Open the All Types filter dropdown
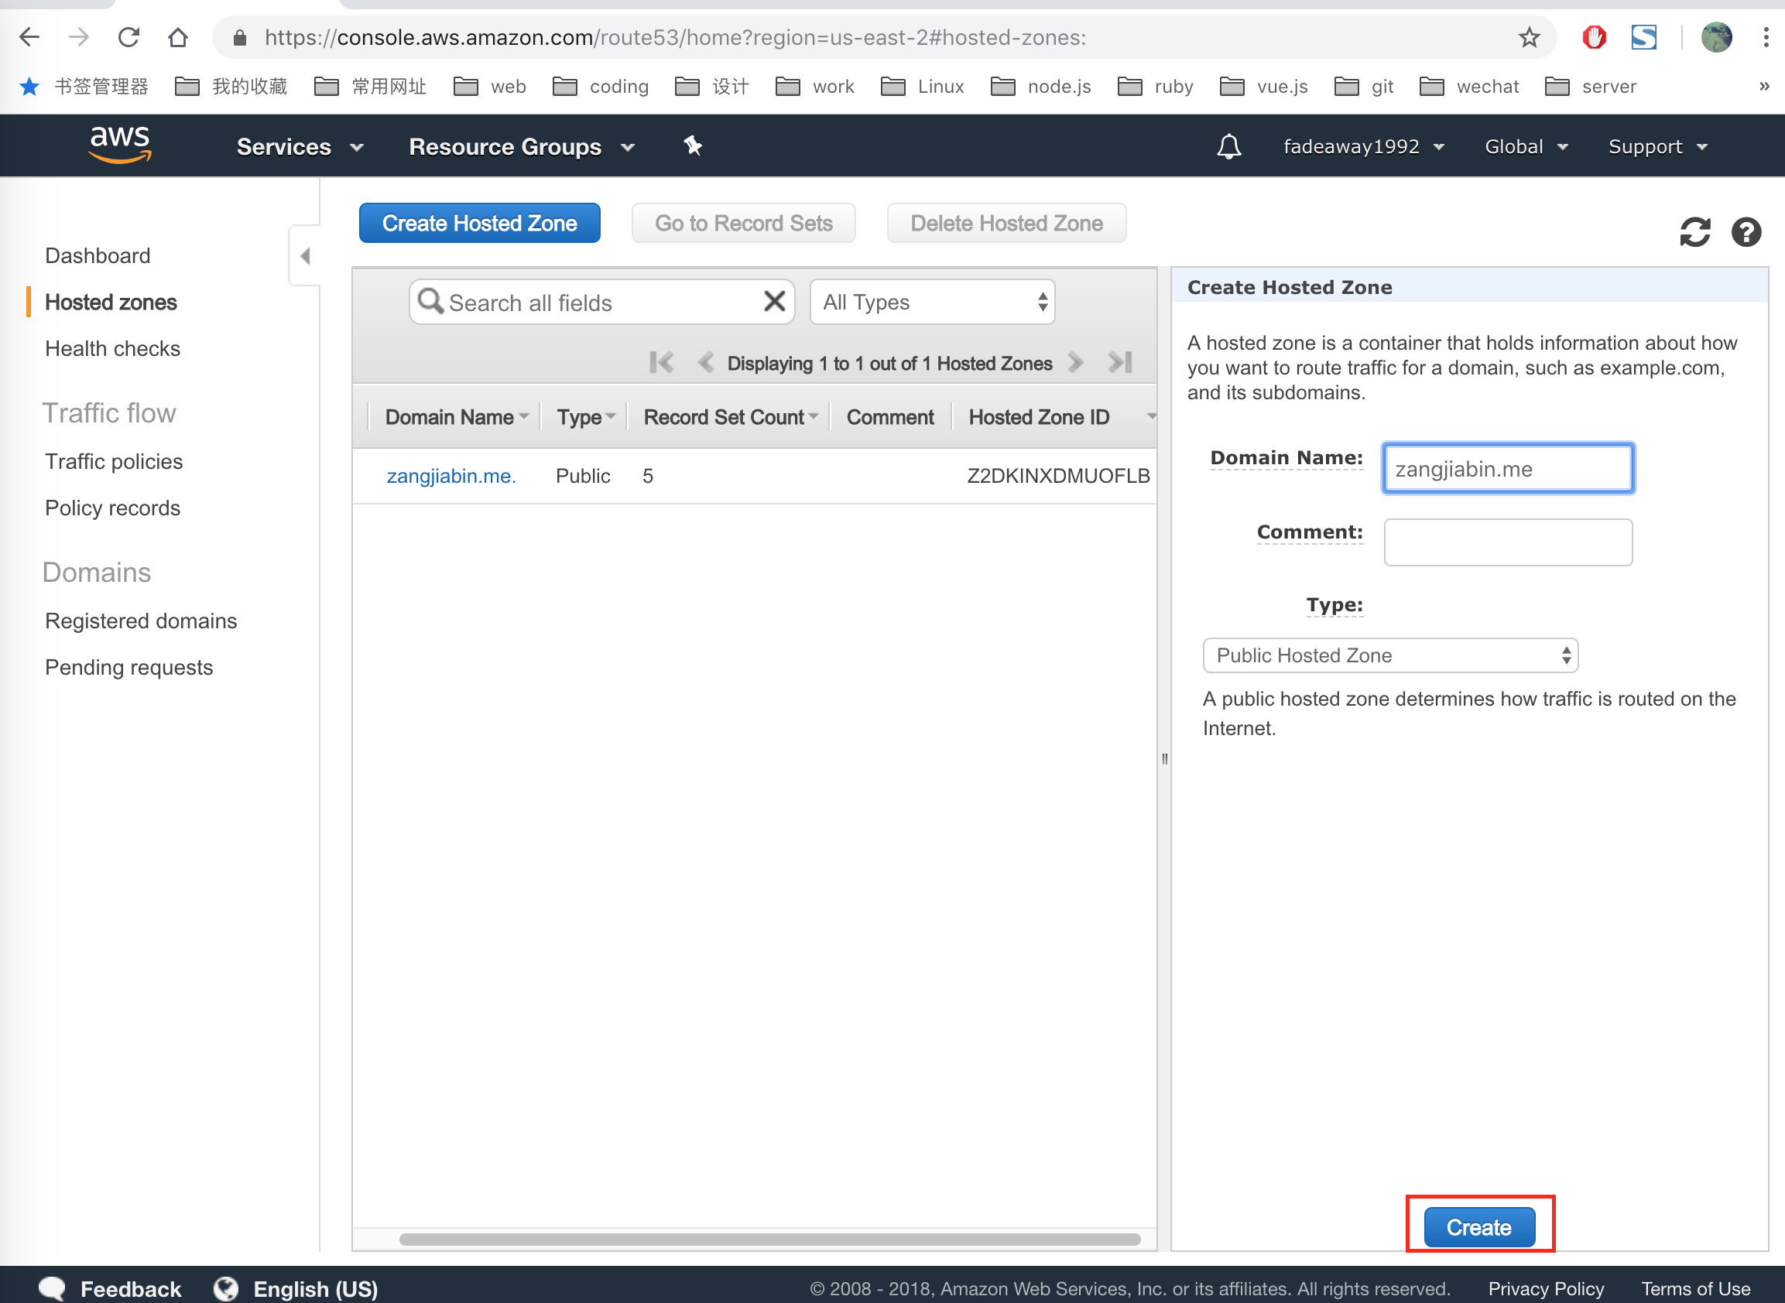Image resolution: width=1785 pixels, height=1303 pixels. point(932,302)
